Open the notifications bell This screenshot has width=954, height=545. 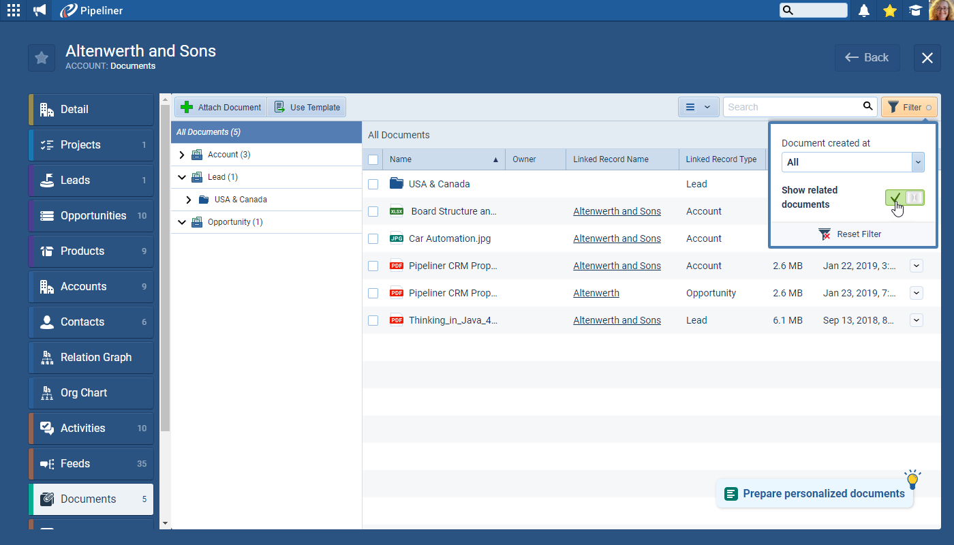point(864,10)
